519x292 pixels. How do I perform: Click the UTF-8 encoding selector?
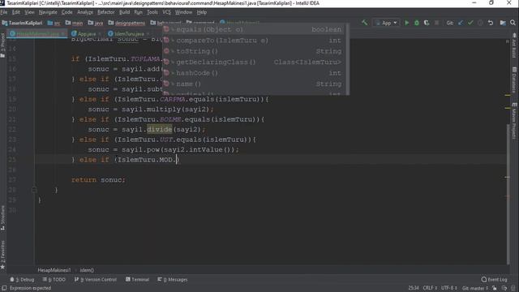448,288
